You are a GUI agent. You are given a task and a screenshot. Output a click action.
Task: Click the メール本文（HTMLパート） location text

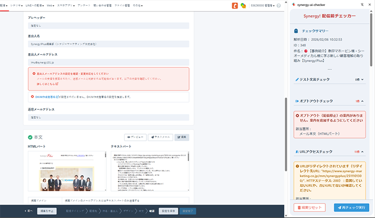[320, 134]
